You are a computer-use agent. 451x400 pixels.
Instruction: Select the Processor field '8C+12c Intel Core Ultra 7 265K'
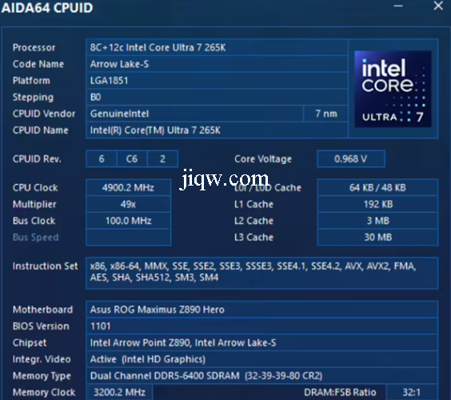pos(217,47)
